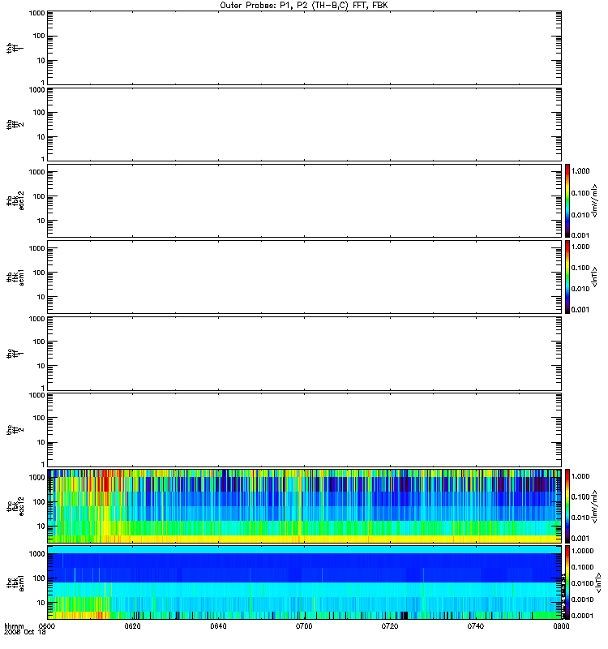The height and width of the screenshot is (649, 608).
Task: Click the thc fbk scm1 nT color bar
Action: [x=567, y=582]
